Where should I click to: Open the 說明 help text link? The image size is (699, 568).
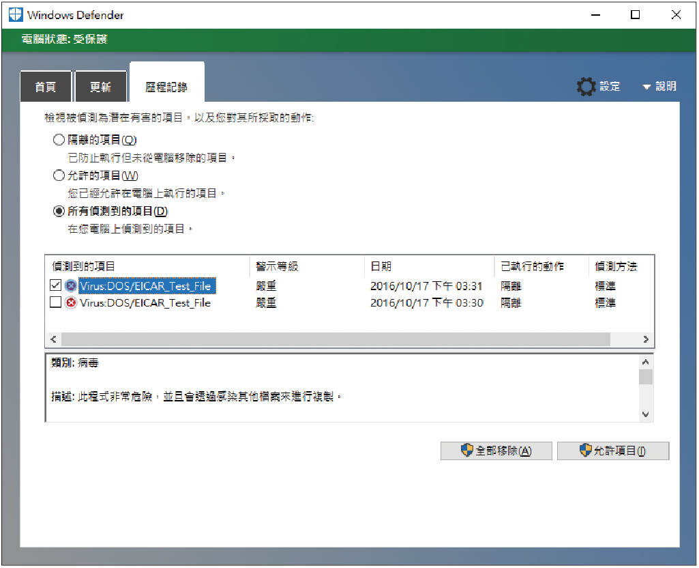(x=666, y=86)
